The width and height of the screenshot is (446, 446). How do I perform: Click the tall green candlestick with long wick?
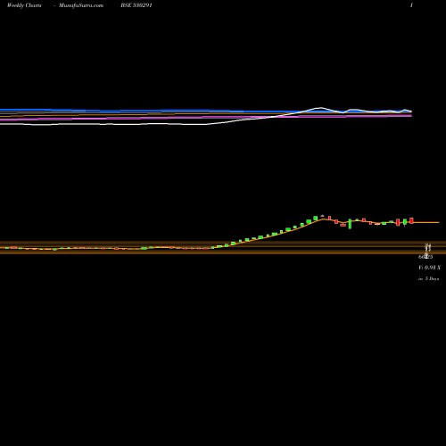point(350,224)
